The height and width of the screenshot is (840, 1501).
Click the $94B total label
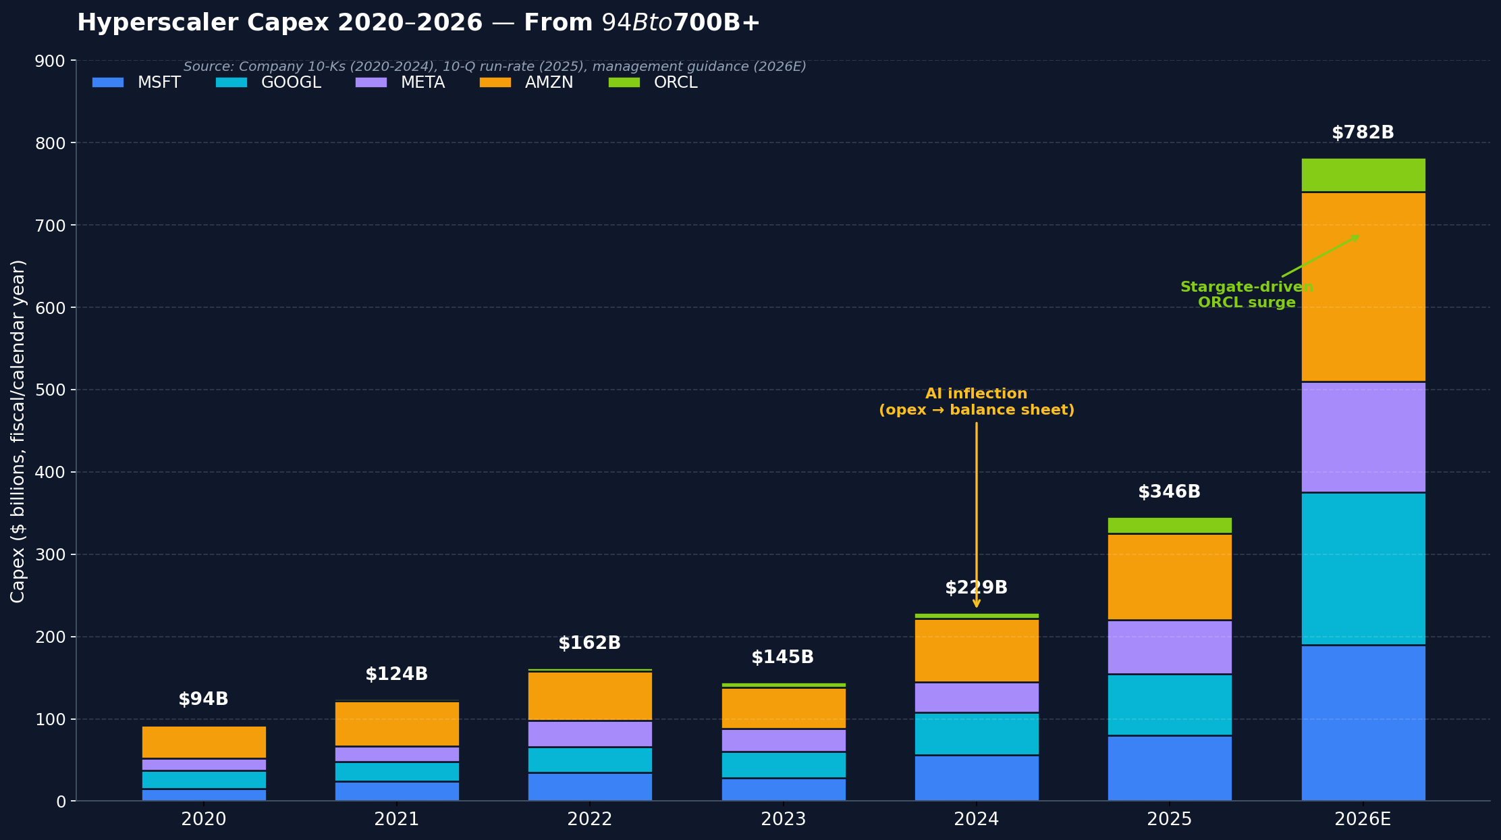(x=203, y=700)
